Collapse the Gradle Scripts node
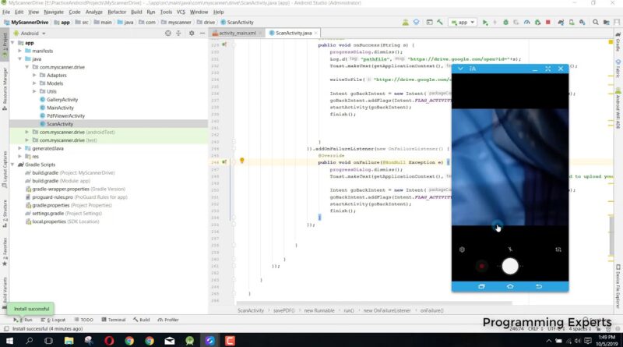 (x=12, y=165)
